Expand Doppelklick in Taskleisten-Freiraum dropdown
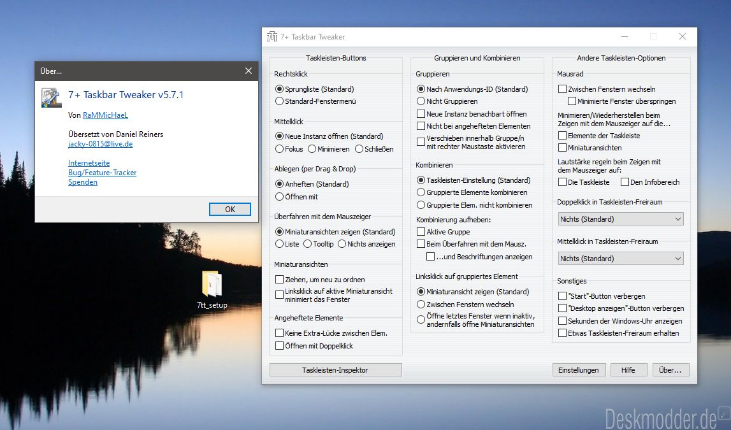731x430 pixels. pyautogui.click(x=621, y=219)
